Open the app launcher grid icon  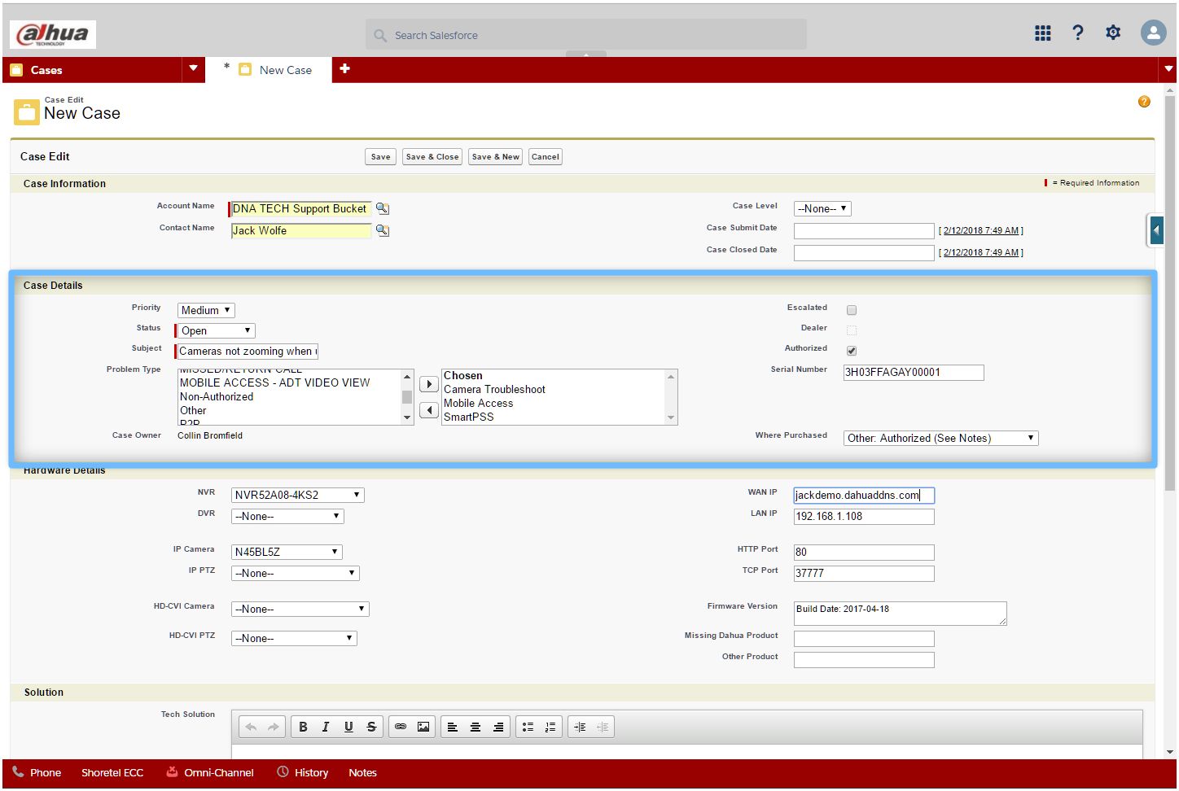(1042, 33)
